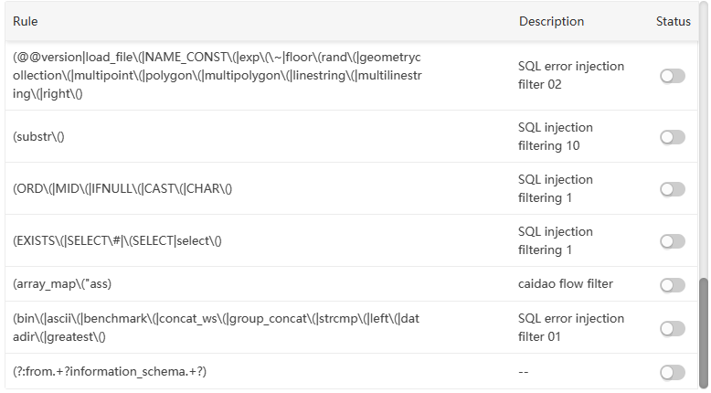Toggle the EXISTS|SELECT rule status switch

click(x=672, y=241)
